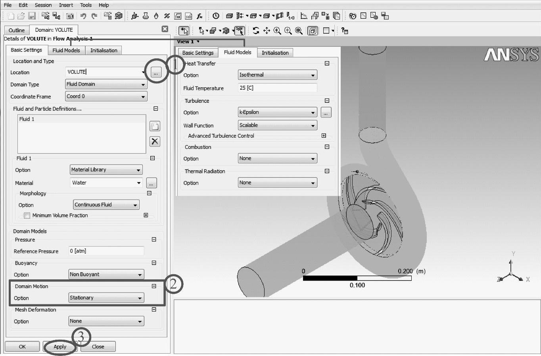Click the 'sub' user routine icon

coord(189,16)
